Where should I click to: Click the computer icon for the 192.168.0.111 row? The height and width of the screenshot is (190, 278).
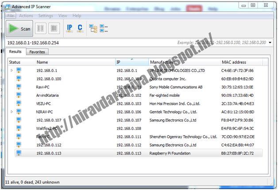(x=19, y=137)
